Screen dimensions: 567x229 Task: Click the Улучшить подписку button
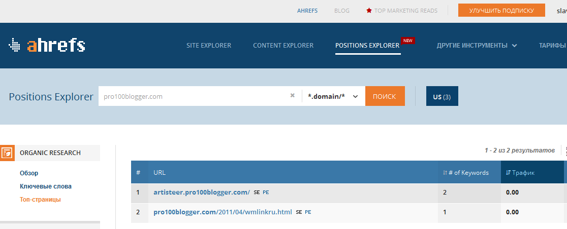(501, 11)
